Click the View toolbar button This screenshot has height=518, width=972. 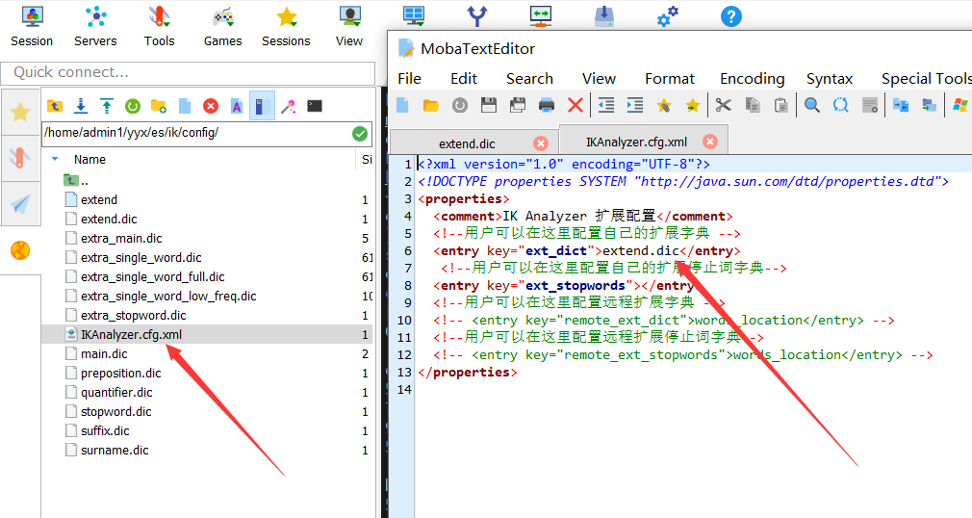pos(349,27)
